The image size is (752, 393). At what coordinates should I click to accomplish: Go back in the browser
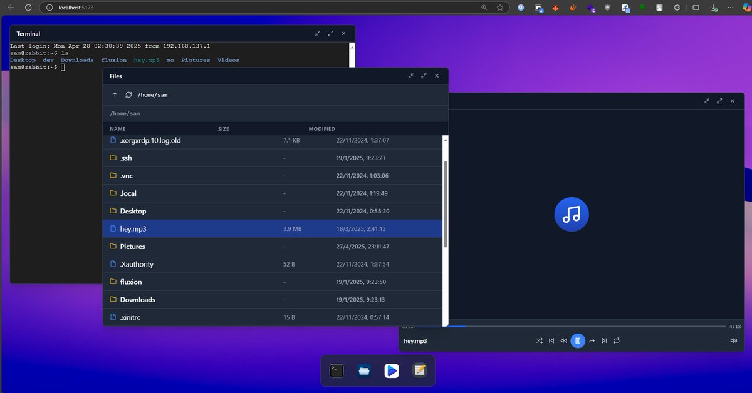(11, 8)
